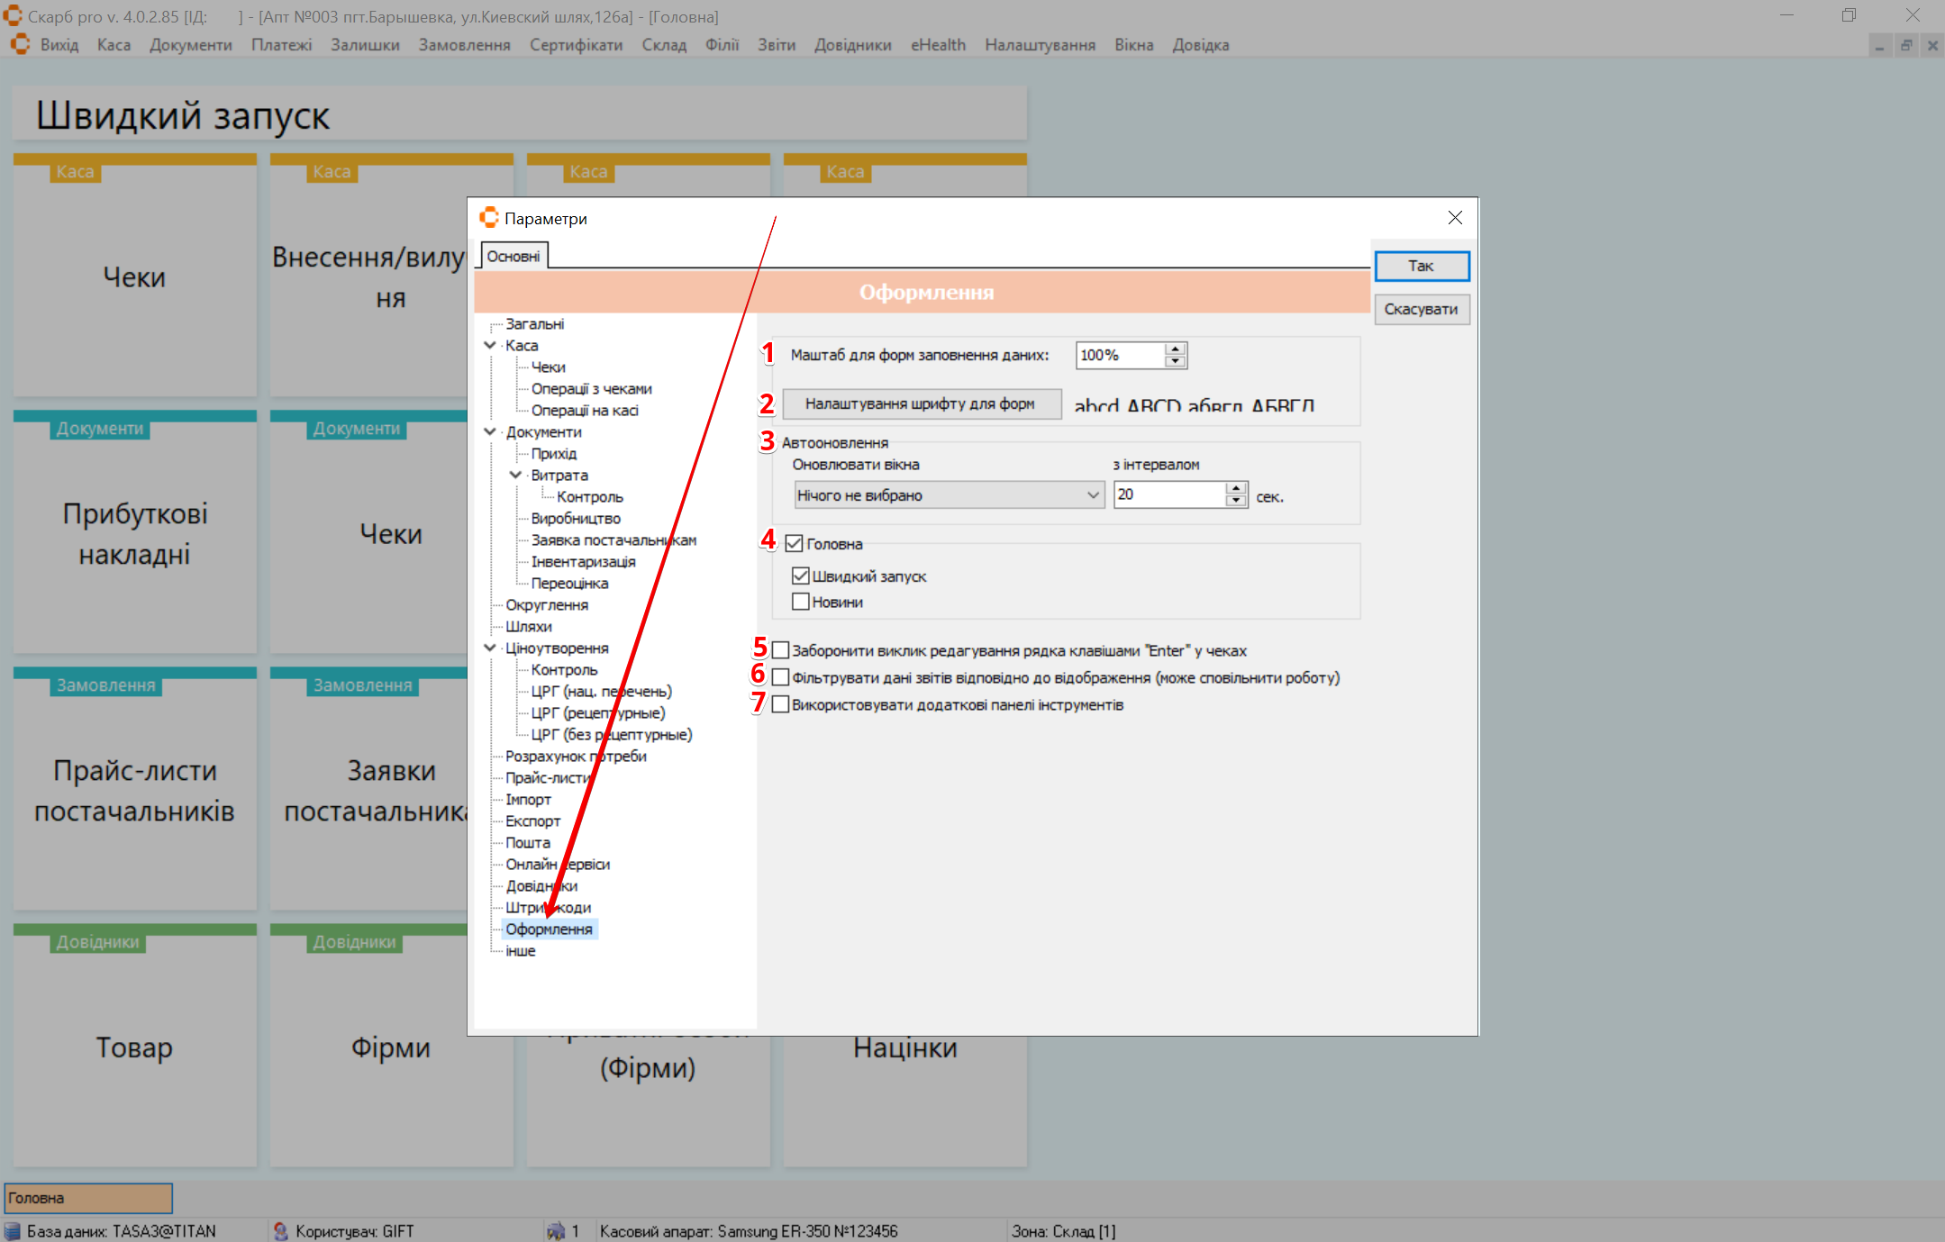Viewport: 1945px width, 1242px height.
Task: Restore the inner MDI window
Action: [x=1906, y=45]
